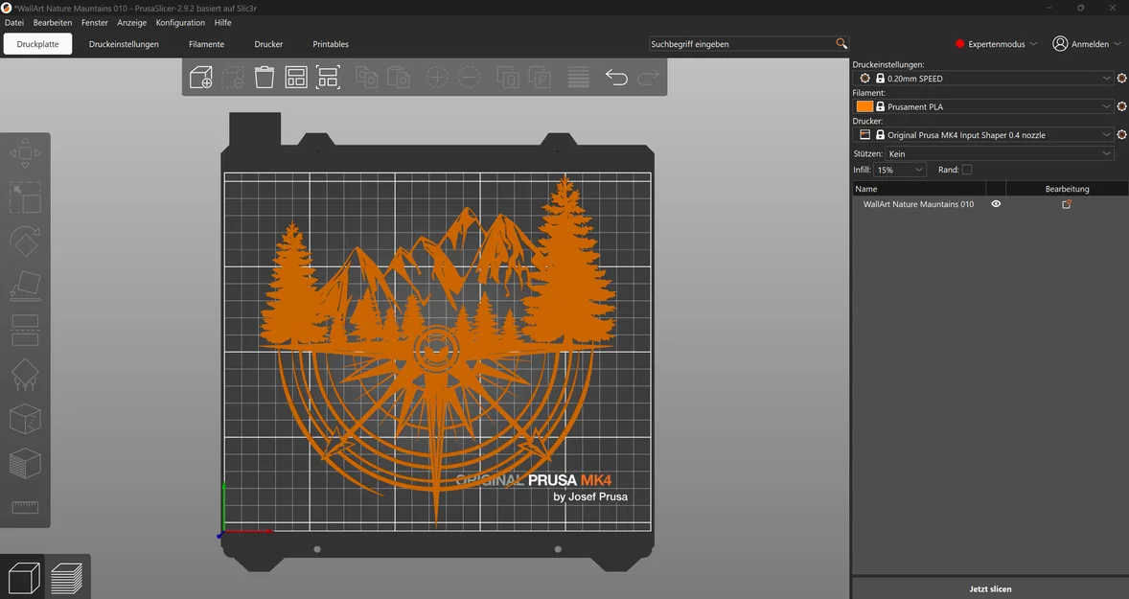
Task: Open the Drucker Original Prusa MK4 dropdown
Action: (983, 134)
